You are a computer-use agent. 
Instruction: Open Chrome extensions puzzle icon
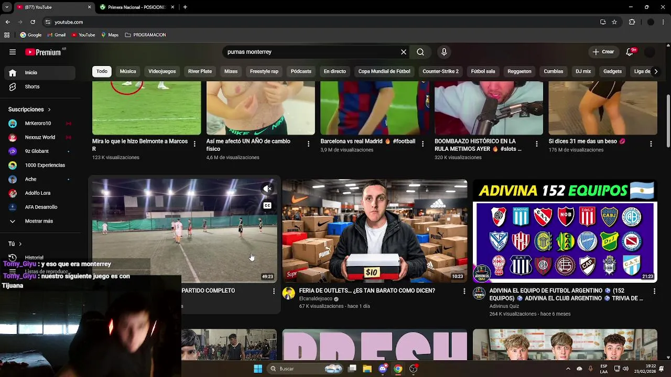(x=632, y=22)
